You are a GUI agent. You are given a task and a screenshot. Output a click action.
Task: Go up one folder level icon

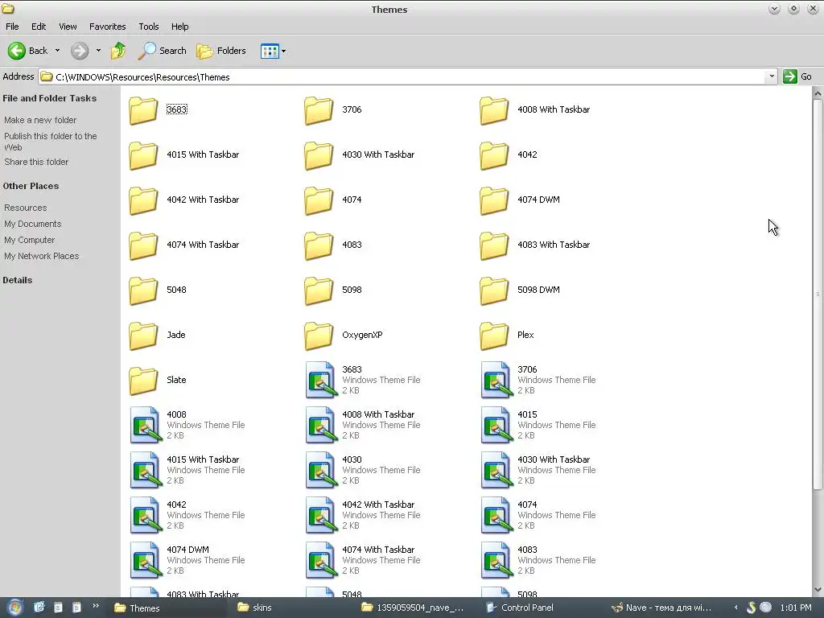(x=118, y=51)
